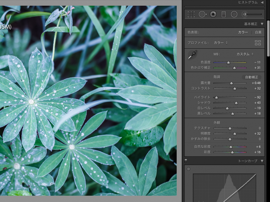Viewport: 270px width, 202px height.
Task: Choose 白黒 black and white treatment
Action: 258,32
